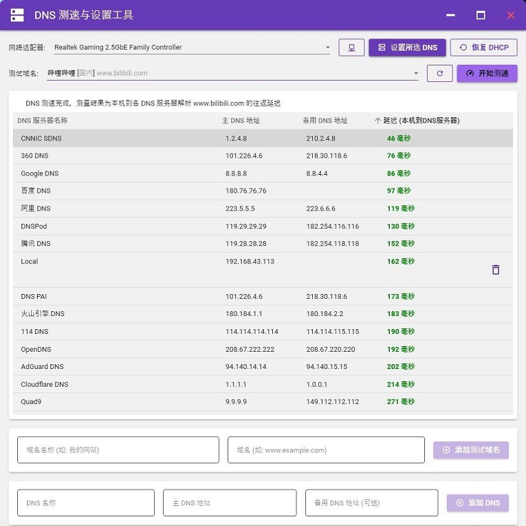Image resolution: width=526 pixels, height=526 pixels.
Task: Start the speed test with 开始测速
Action: tap(487, 73)
